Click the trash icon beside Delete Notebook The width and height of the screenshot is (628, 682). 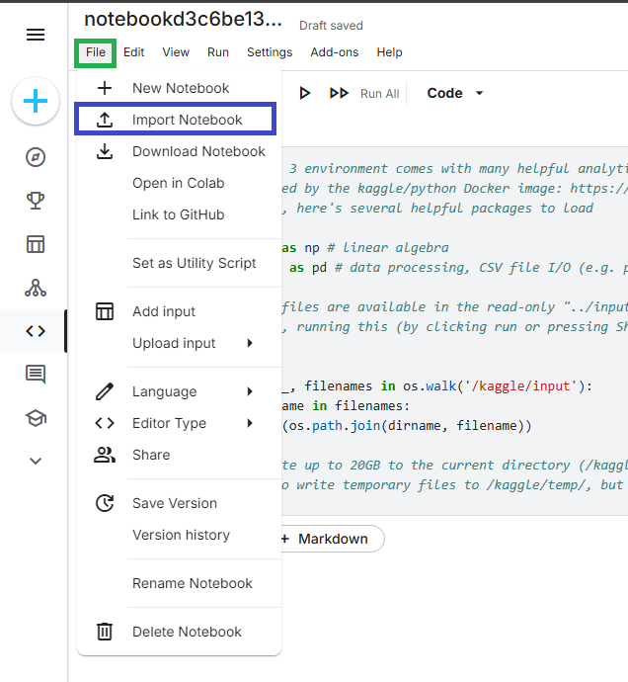(x=105, y=632)
